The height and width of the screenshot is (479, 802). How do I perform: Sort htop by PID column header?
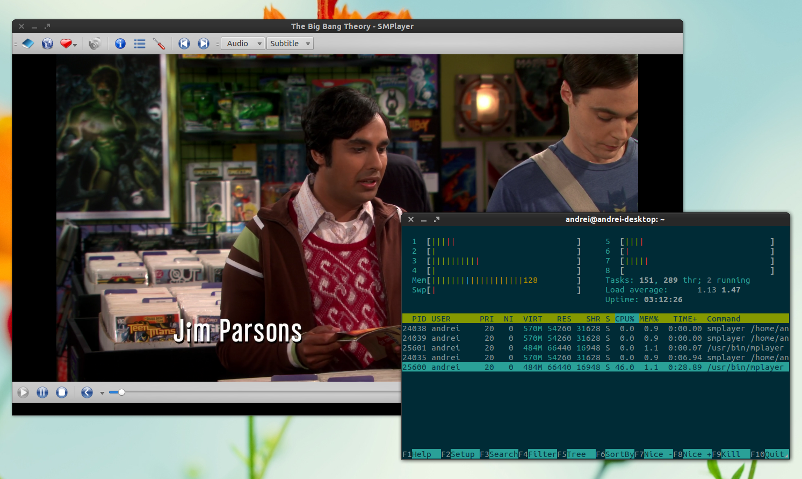pos(419,319)
